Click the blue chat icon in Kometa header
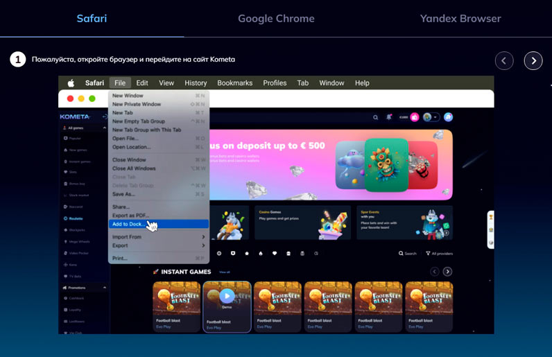The image size is (552, 357). click(x=448, y=117)
